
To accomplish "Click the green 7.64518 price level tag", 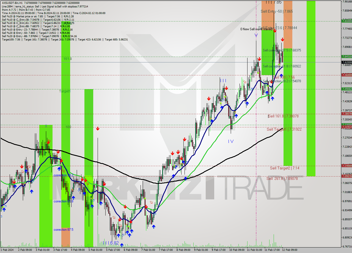I will pyautogui.click(x=346, y=56).
